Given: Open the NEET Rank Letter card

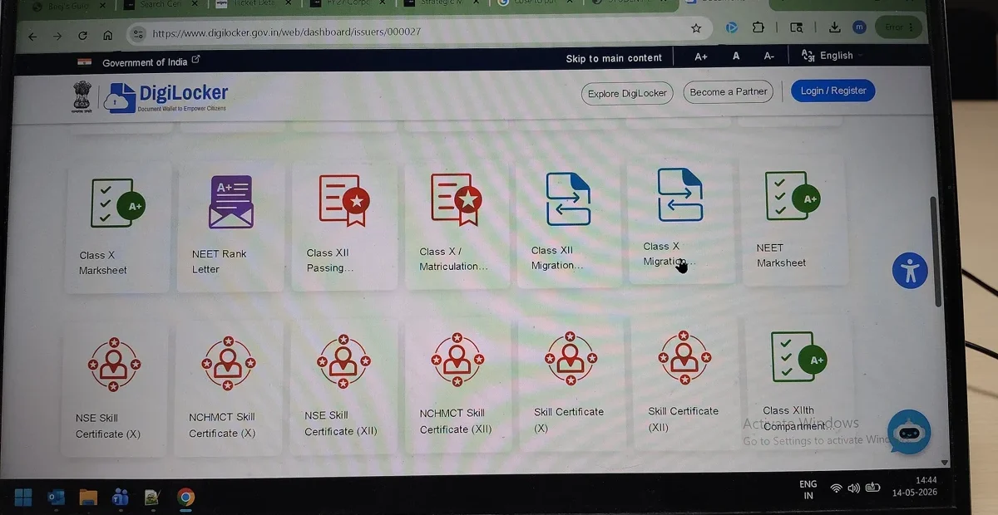Looking at the screenshot, I should coord(230,227).
